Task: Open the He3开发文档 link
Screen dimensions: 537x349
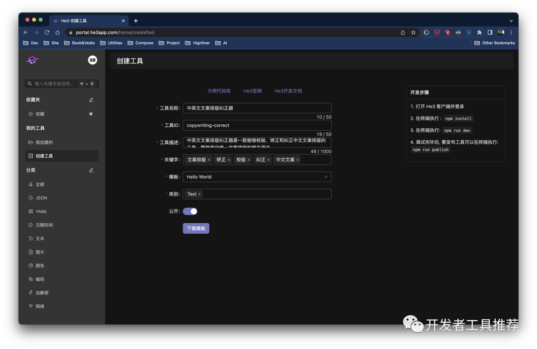Action: point(288,91)
